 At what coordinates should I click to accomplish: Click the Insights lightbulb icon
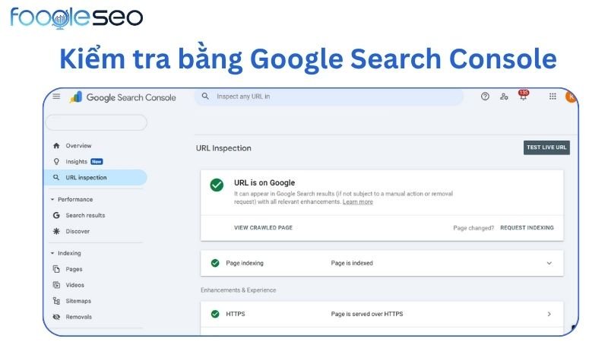coord(56,162)
